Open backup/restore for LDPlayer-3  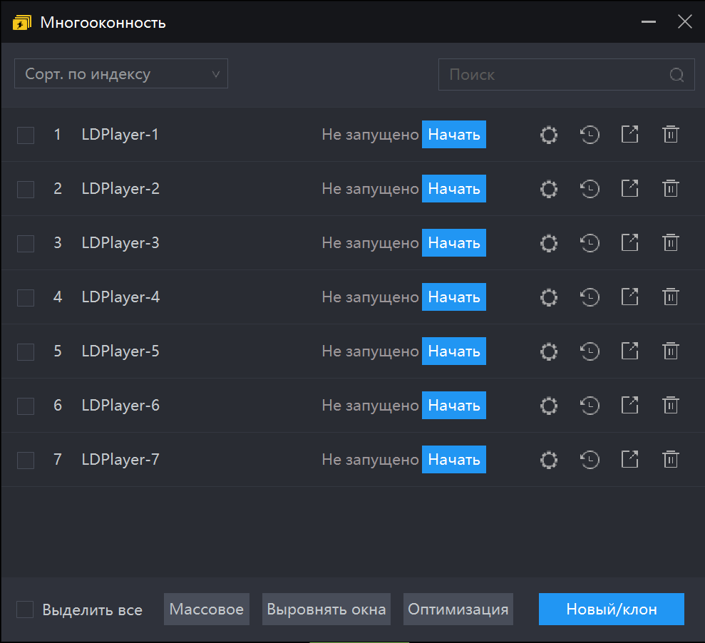pos(590,243)
